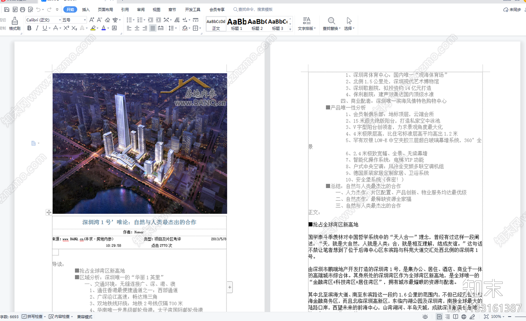Click the search commands field 查找命令
The width and height of the screenshot is (526, 321).
click(x=253, y=10)
